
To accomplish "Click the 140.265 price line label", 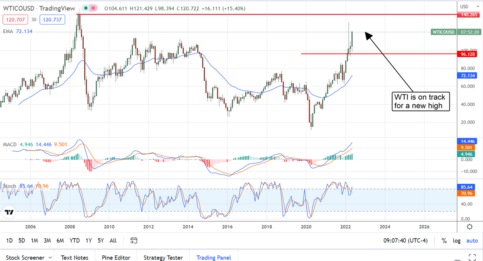I will 468,14.
